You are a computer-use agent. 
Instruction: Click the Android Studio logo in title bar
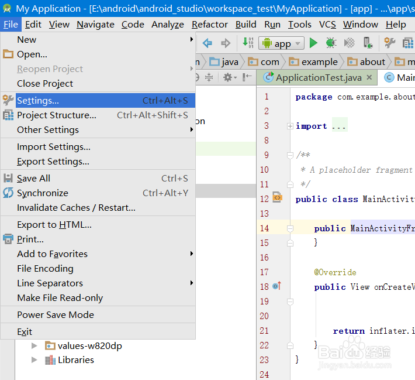pyautogui.click(x=7, y=8)
